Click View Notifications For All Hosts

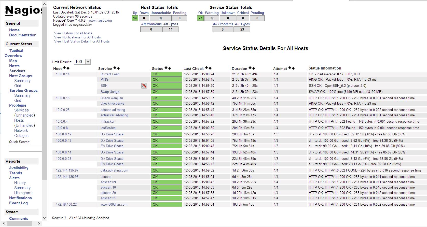(77, 37)
